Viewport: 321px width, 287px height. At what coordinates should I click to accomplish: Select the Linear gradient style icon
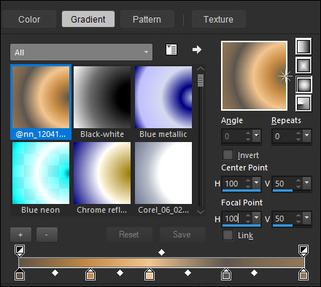pyautogui.click(x=303, y=46)
